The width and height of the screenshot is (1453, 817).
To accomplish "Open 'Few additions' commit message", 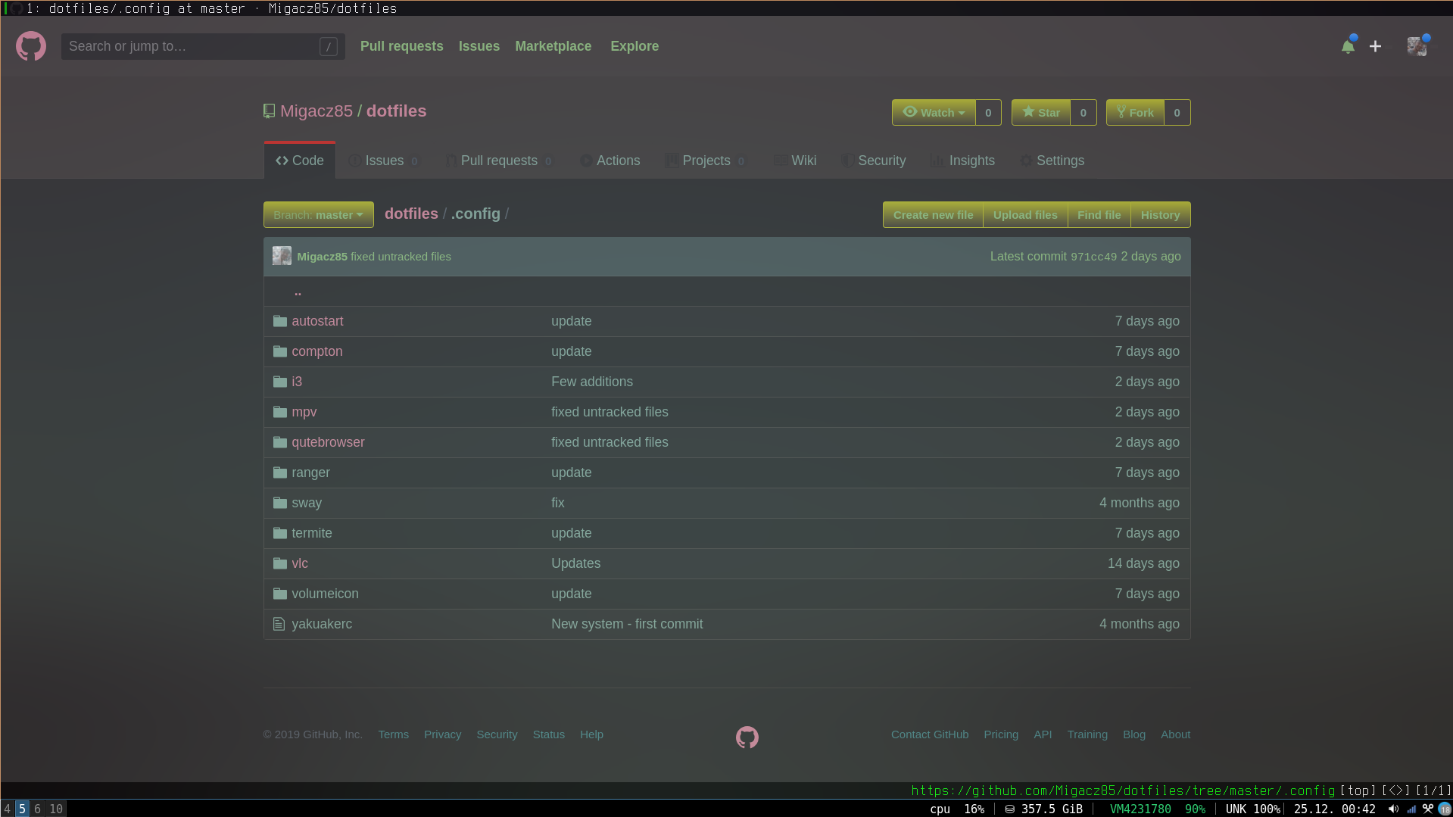I will [591, 382].
